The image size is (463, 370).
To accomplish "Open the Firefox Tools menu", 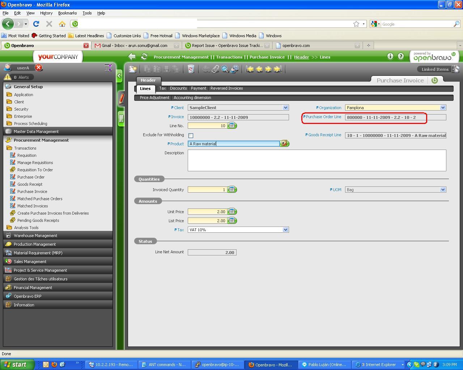I will [x=87, y=13].
